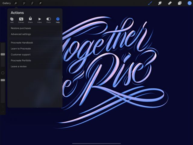Tap the sidebar Modify square button
This screenshot has width=193, height=145.
3,73
